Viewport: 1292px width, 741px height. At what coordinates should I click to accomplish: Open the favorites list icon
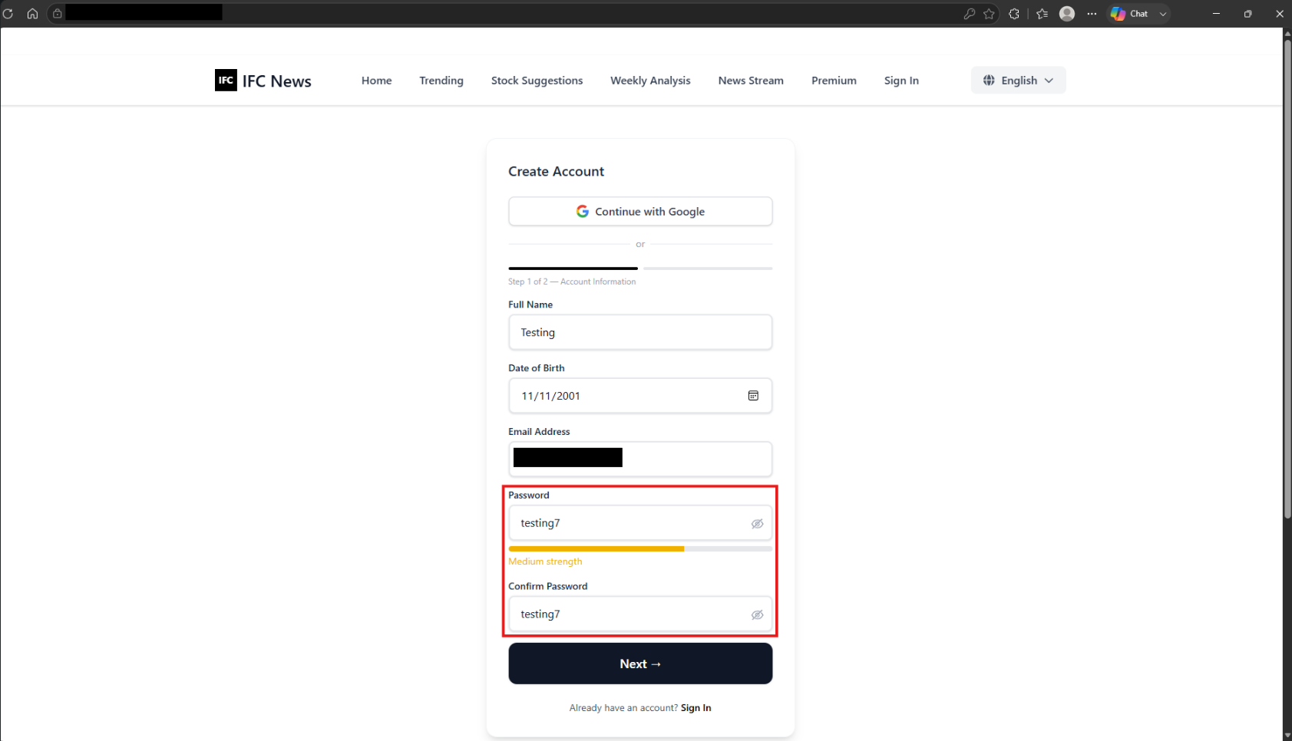[x=1042, y=14]
